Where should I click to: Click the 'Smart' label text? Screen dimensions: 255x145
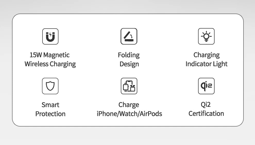click(x=50, y=105)
